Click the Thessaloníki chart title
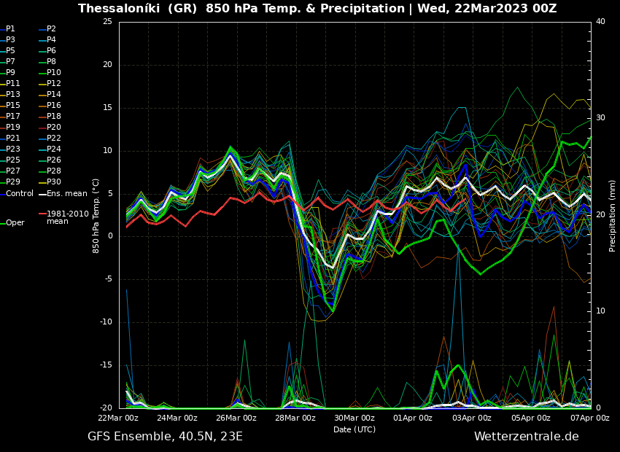The width and height of the screenshot is (620, 452). [317, 9]
